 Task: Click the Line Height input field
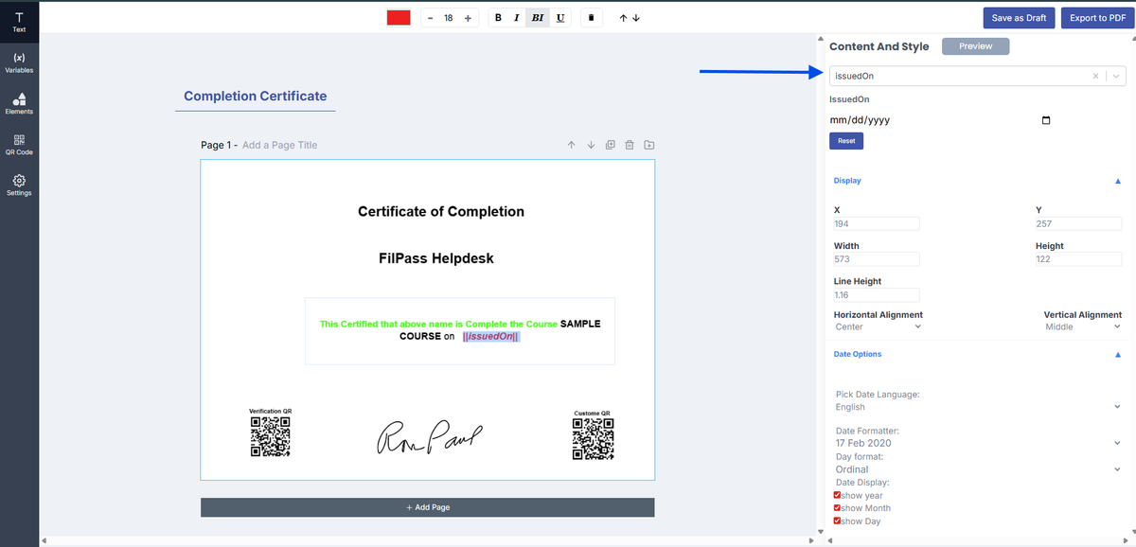[876, 295]
